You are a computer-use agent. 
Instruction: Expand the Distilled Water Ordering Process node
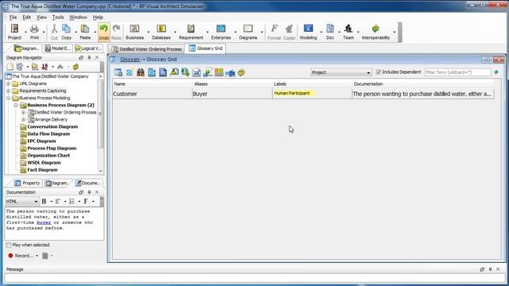[x=23, y=112]
